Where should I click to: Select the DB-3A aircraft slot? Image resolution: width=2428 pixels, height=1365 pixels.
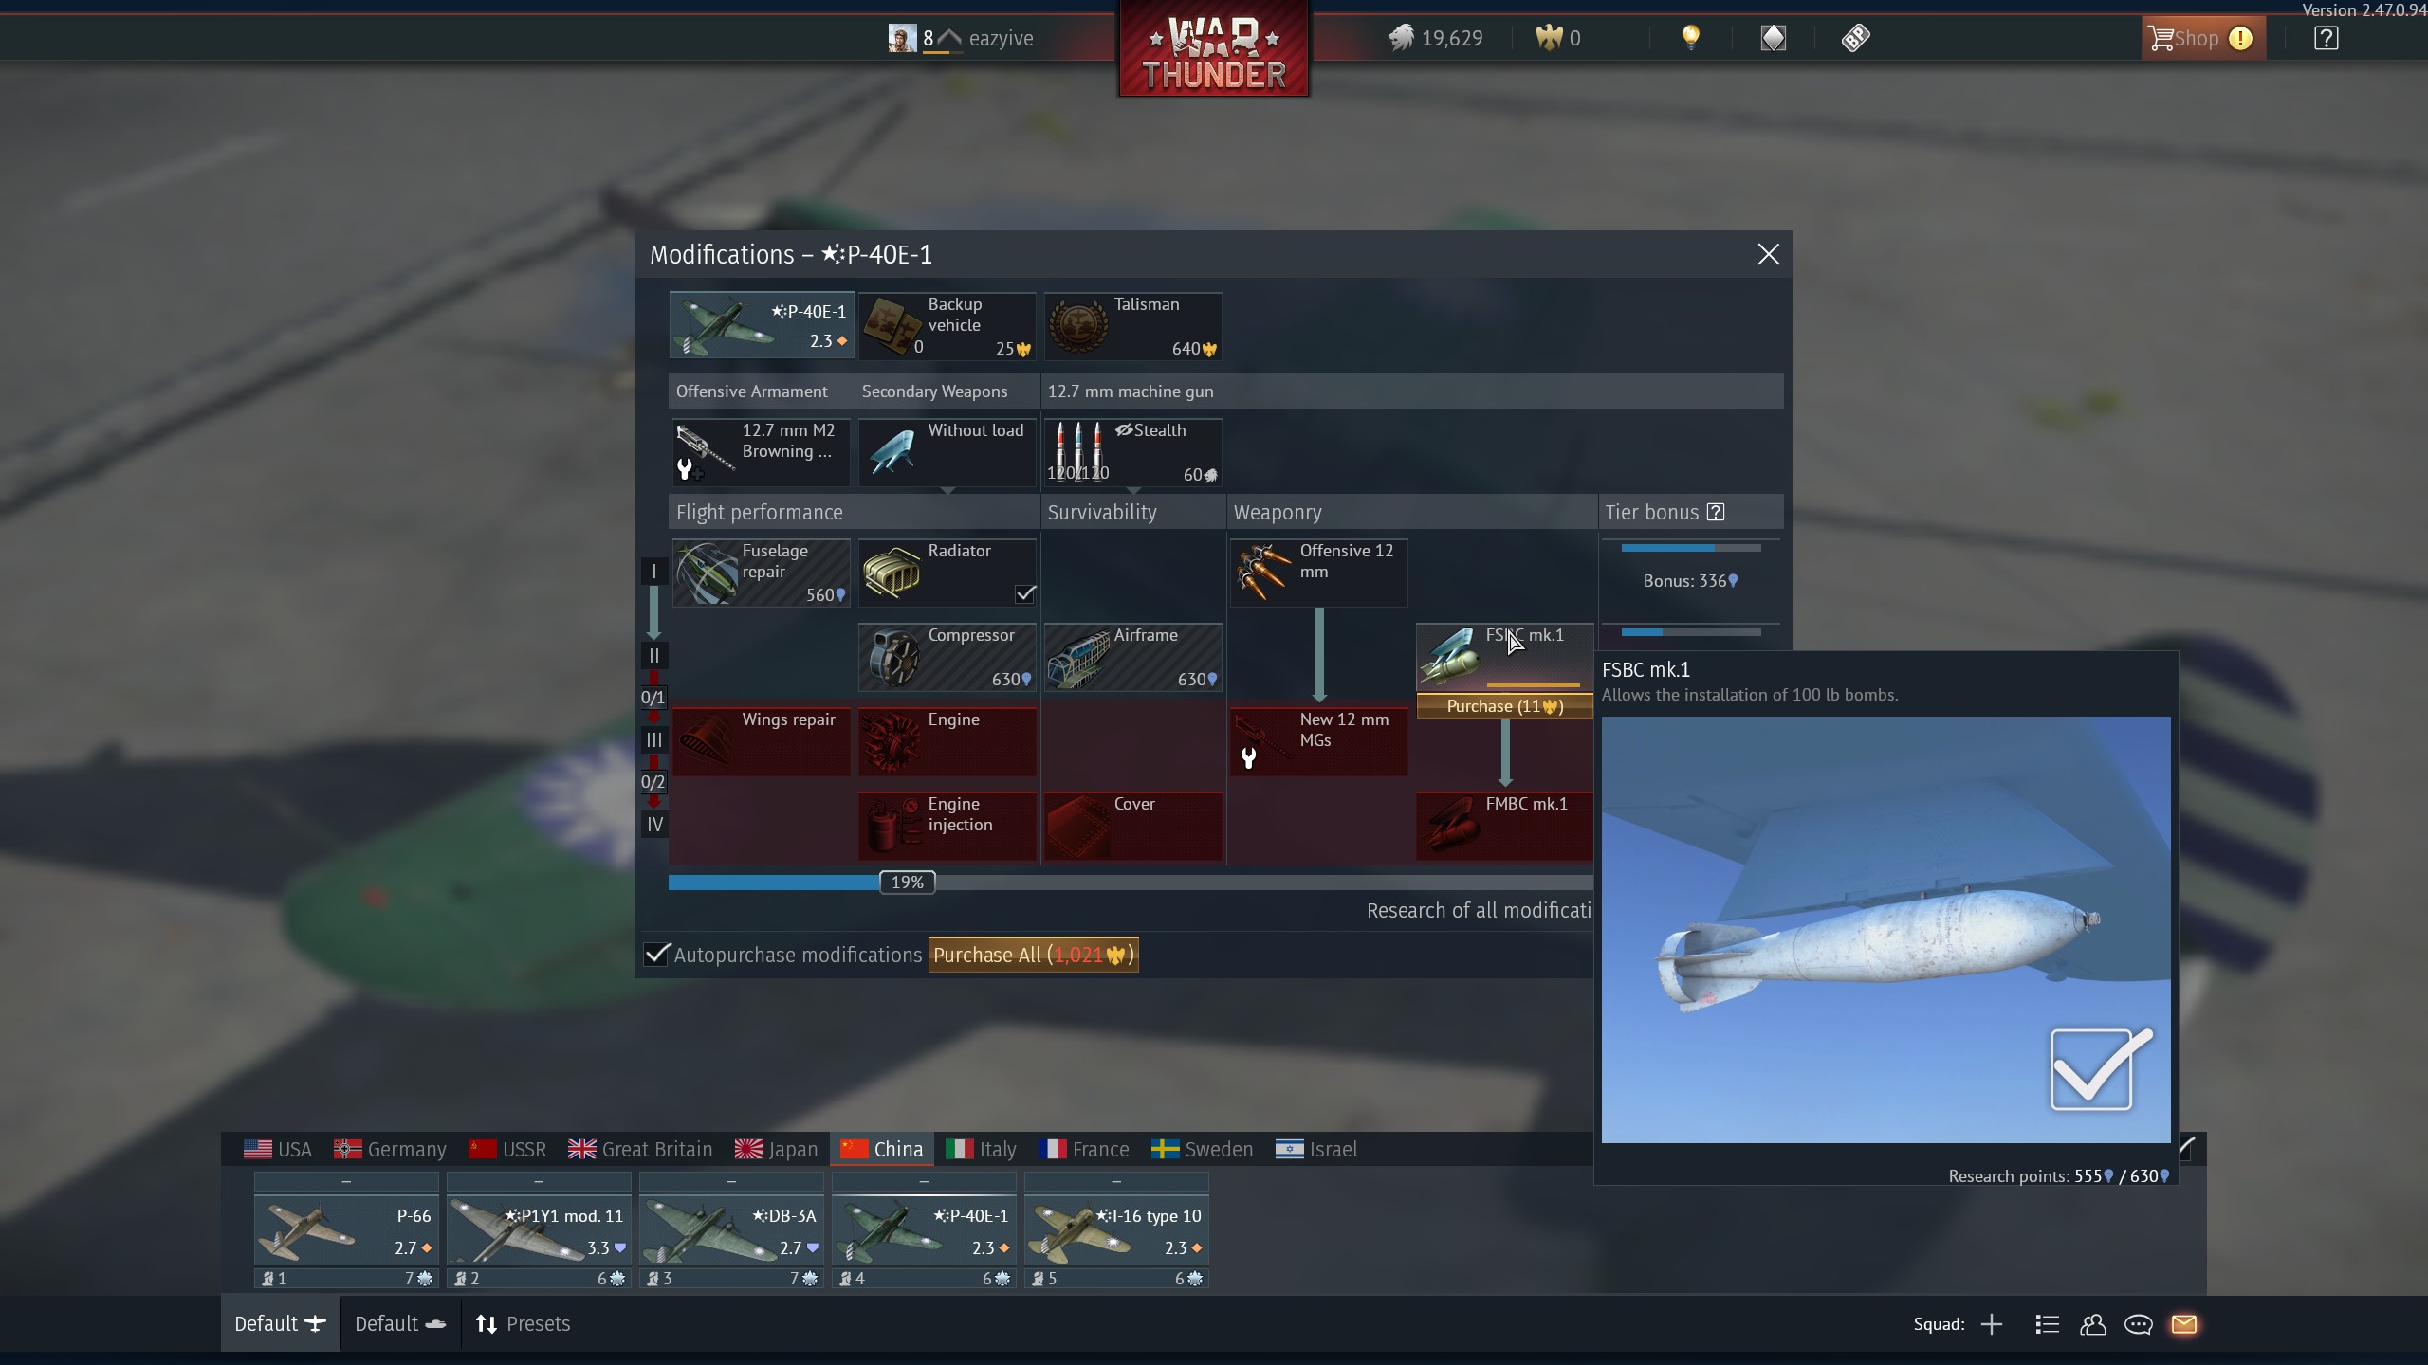[731, 1231]
